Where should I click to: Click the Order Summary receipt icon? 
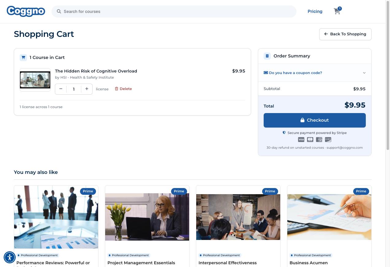pyautogui.click(x=267, y=56)
